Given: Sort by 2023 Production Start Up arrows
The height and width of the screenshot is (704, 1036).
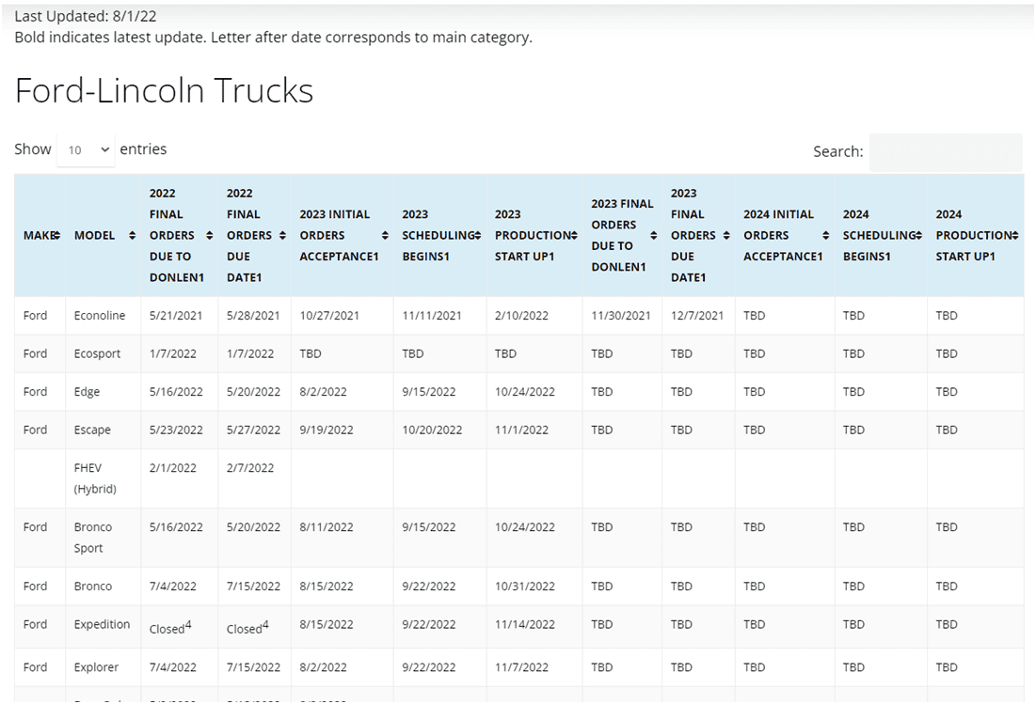Looking at the screenshot, I should (574, 236).
